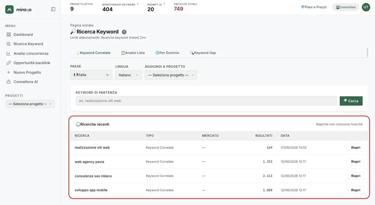Click Riapri for consulenza seo milano
This screenshot has height=205, width=375.
pyautogui.click(x=355, y=176)
